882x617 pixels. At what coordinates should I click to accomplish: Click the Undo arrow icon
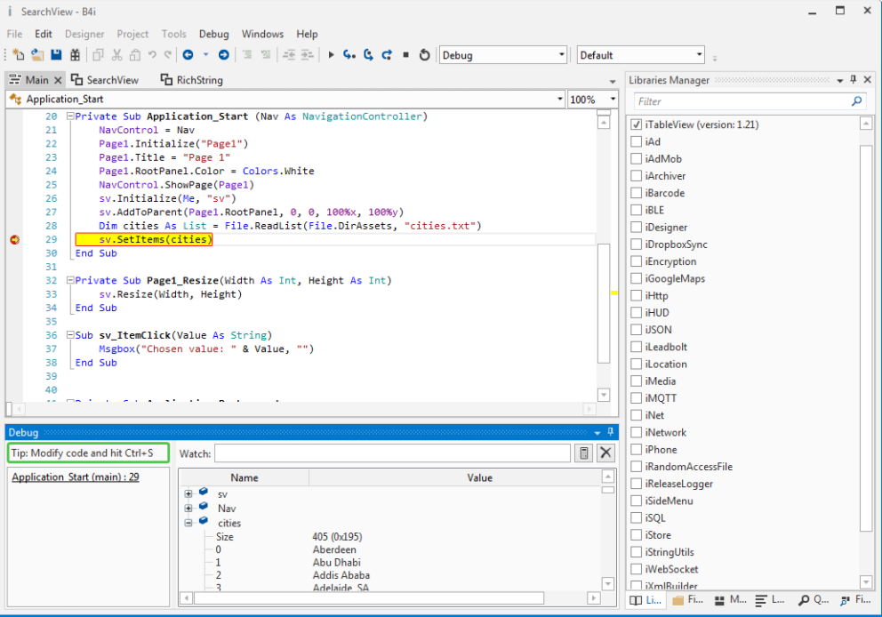tap(152, 54)
